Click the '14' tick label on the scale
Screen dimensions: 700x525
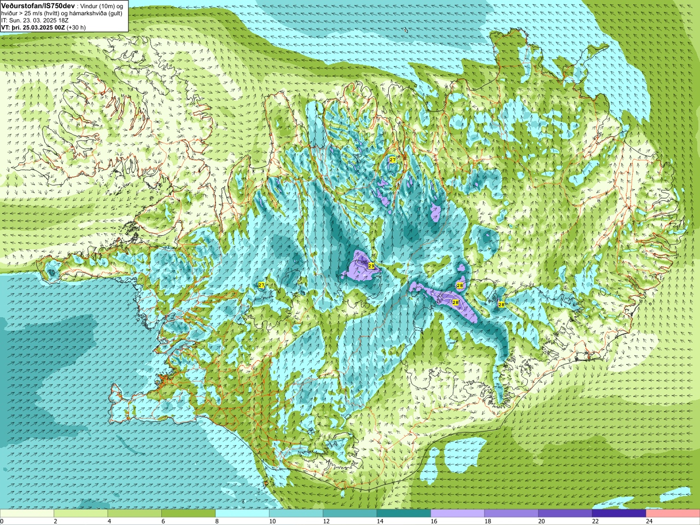[x=380, y=521]
